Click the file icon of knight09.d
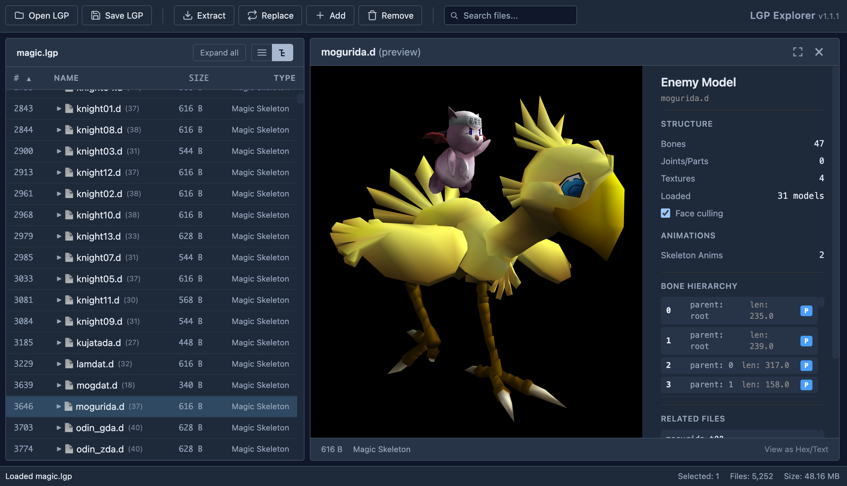847x486 pixels. pos(69,321)
